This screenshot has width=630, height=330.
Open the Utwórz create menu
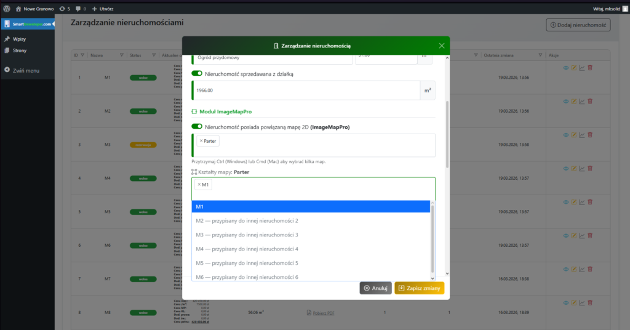click(103, 9)
